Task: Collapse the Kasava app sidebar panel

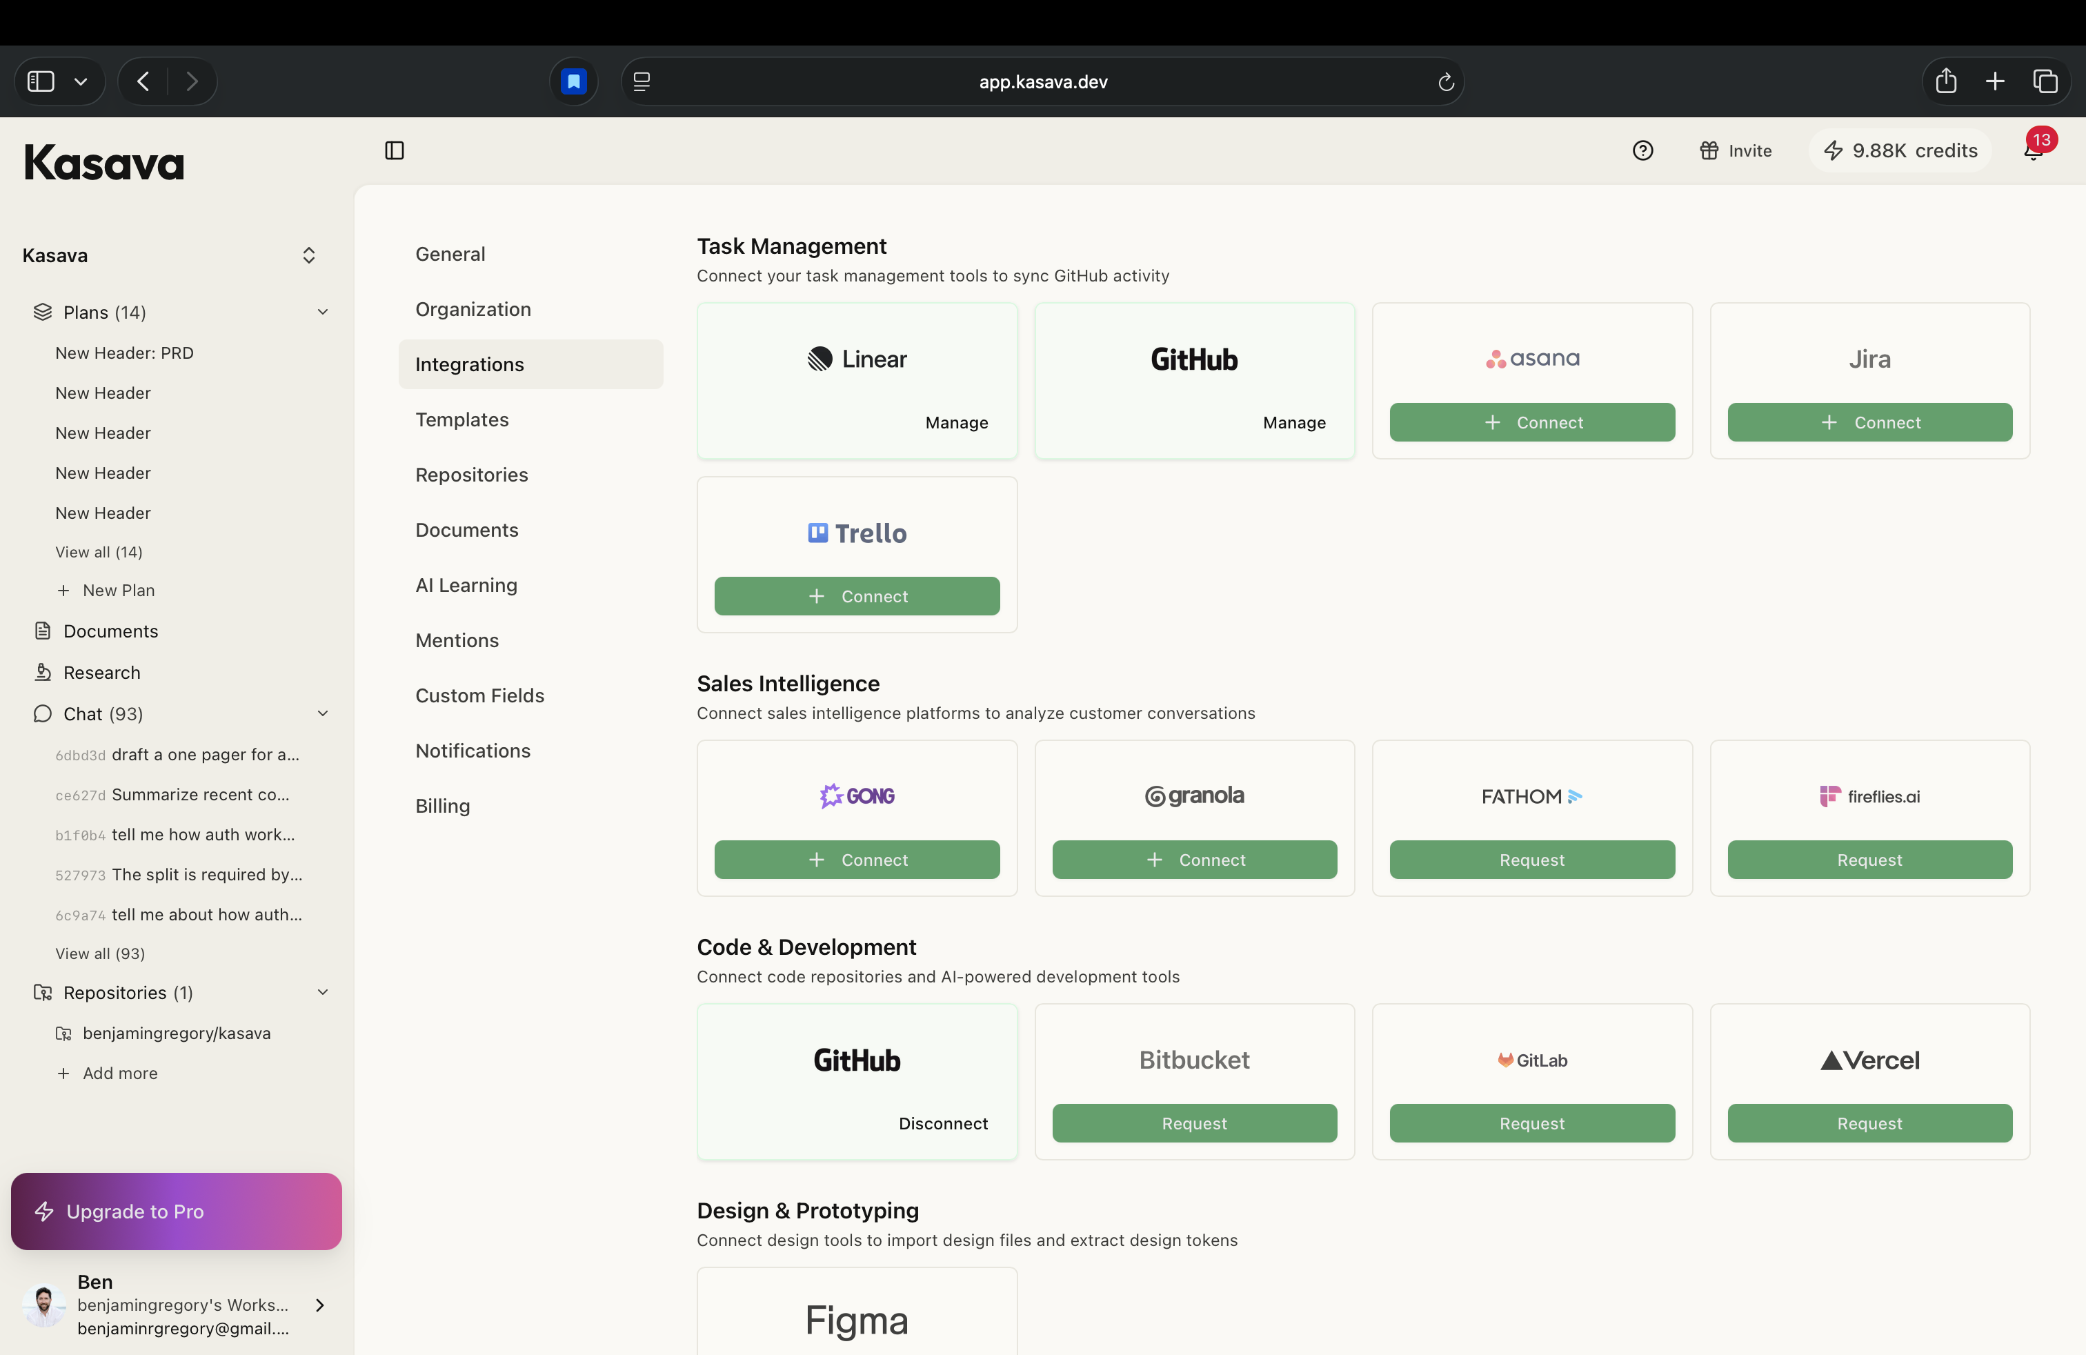Action: pyautogui.click(x=395, y=151)
